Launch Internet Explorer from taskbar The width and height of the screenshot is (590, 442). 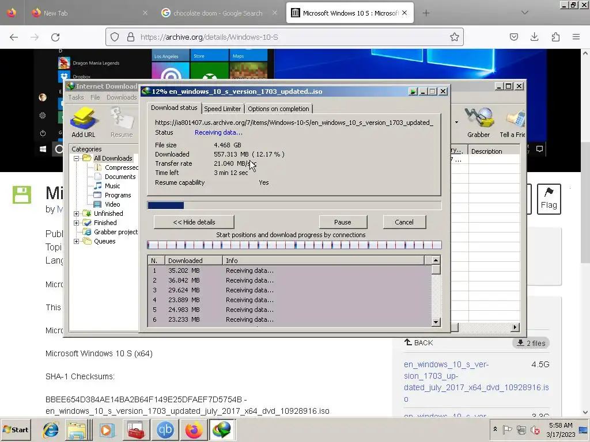tap(51, 429)
